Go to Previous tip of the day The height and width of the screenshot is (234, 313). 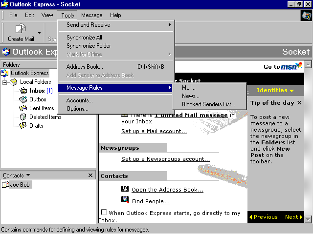(x=263, y=217)
